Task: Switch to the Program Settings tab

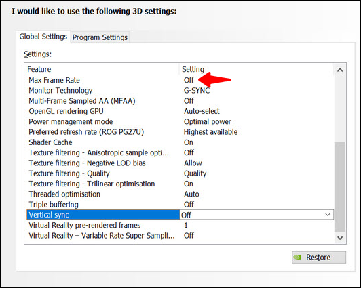Action: (x=100, y=37)
